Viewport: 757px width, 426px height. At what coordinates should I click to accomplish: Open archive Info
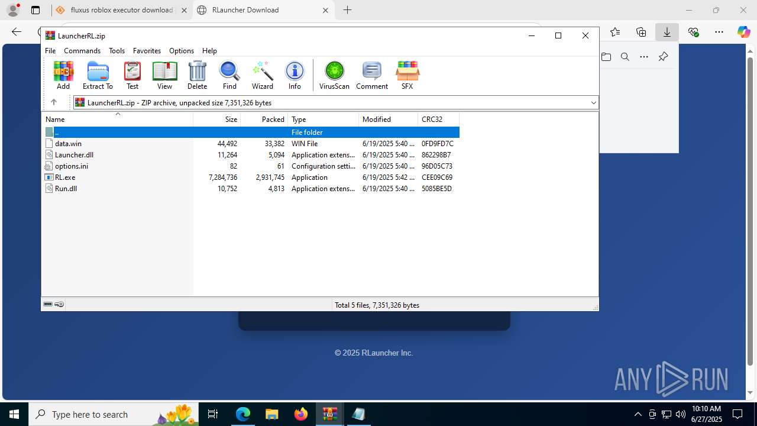pos(295,75)
